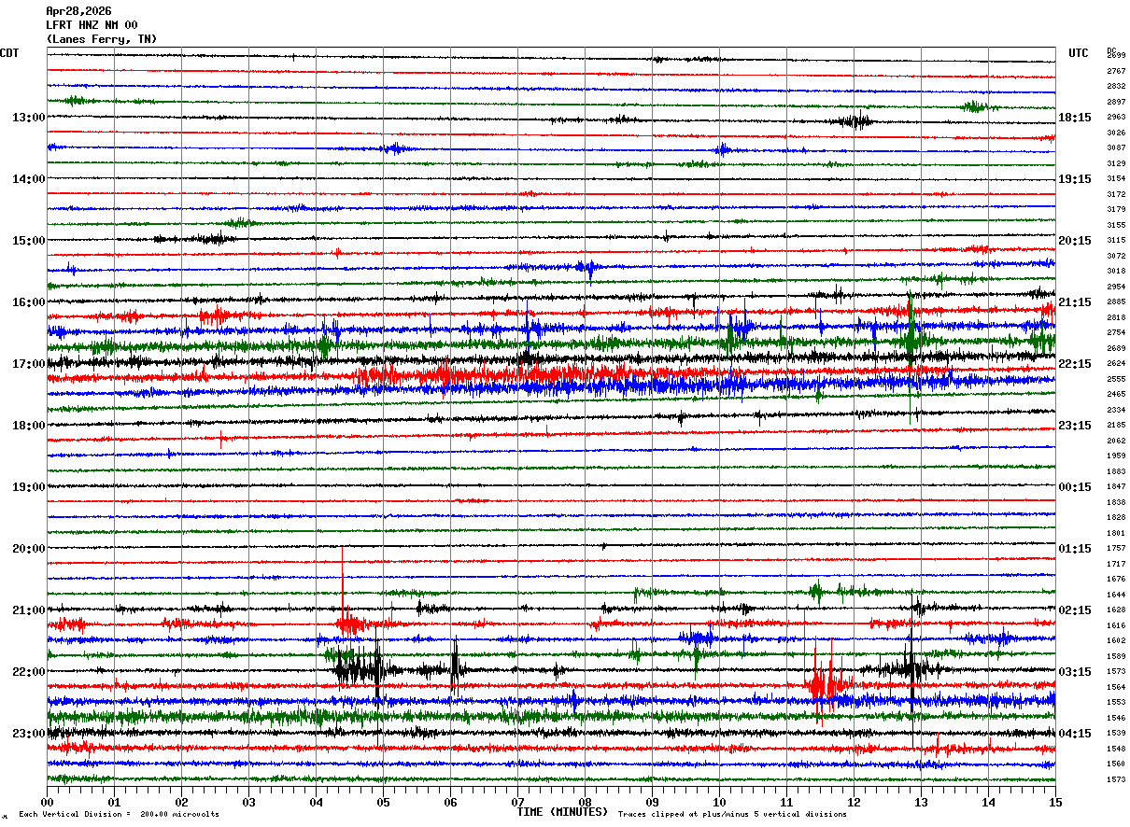This screenshot has width=1130, height=827.
Task: Click the 17:00 CDT time label
Action: click(29, 364)
